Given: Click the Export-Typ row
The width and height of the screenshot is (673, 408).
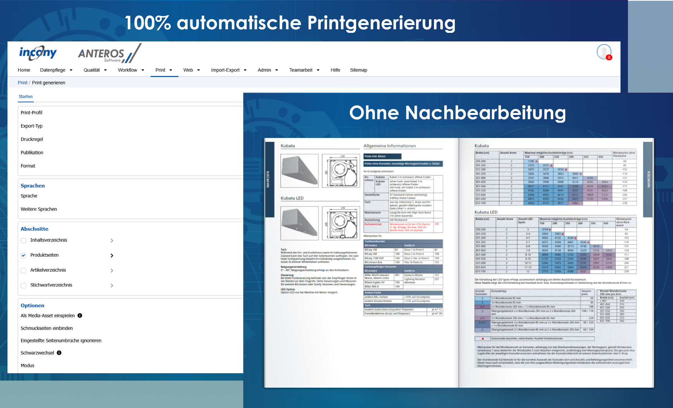Looking at the screenshot, I should [x=130, y=126].
